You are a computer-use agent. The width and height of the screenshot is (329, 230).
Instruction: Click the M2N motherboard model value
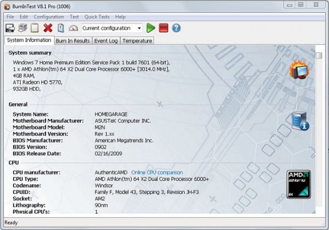100,127
